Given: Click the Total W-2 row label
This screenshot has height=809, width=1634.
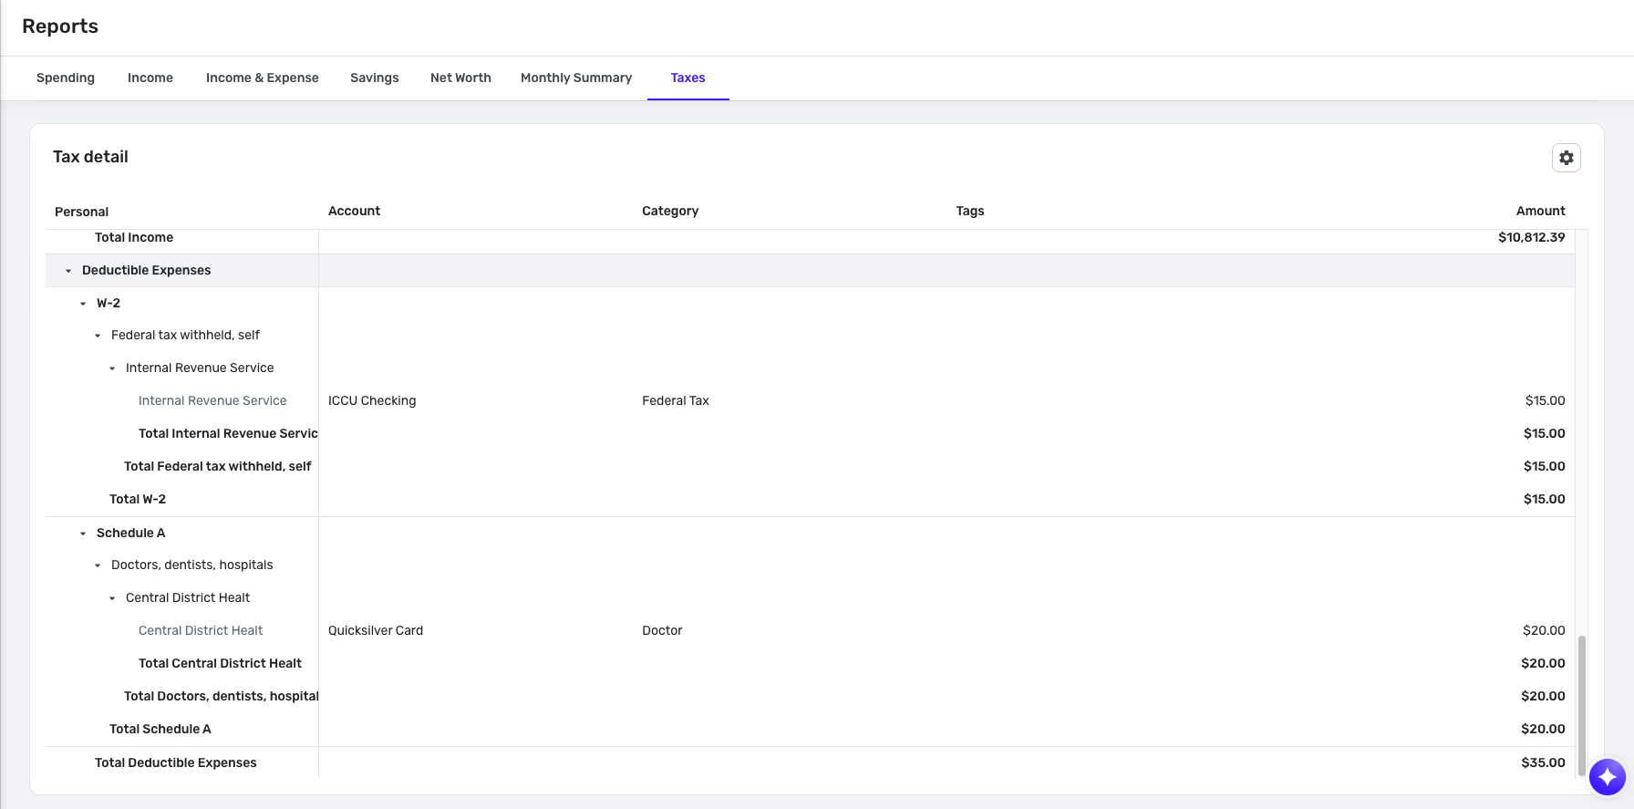Looking at the screenshot, I should click(x=138, y=499).
